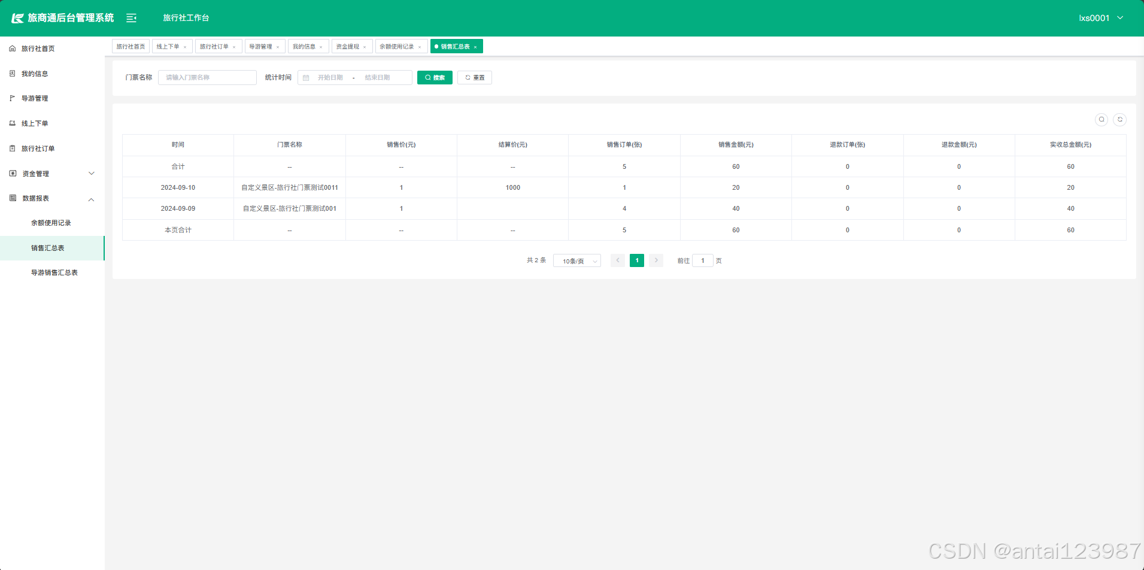
Task: Select the active 销售汇总表 tab
Action: coord(456,46)
